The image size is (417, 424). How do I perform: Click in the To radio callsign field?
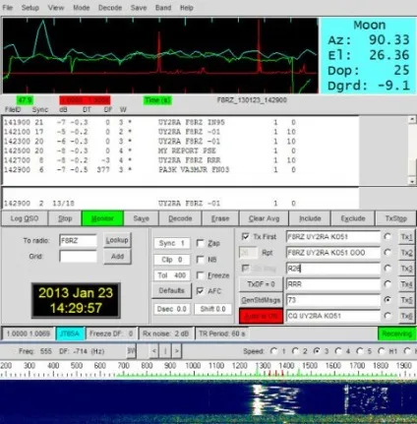tap(78, 240)
